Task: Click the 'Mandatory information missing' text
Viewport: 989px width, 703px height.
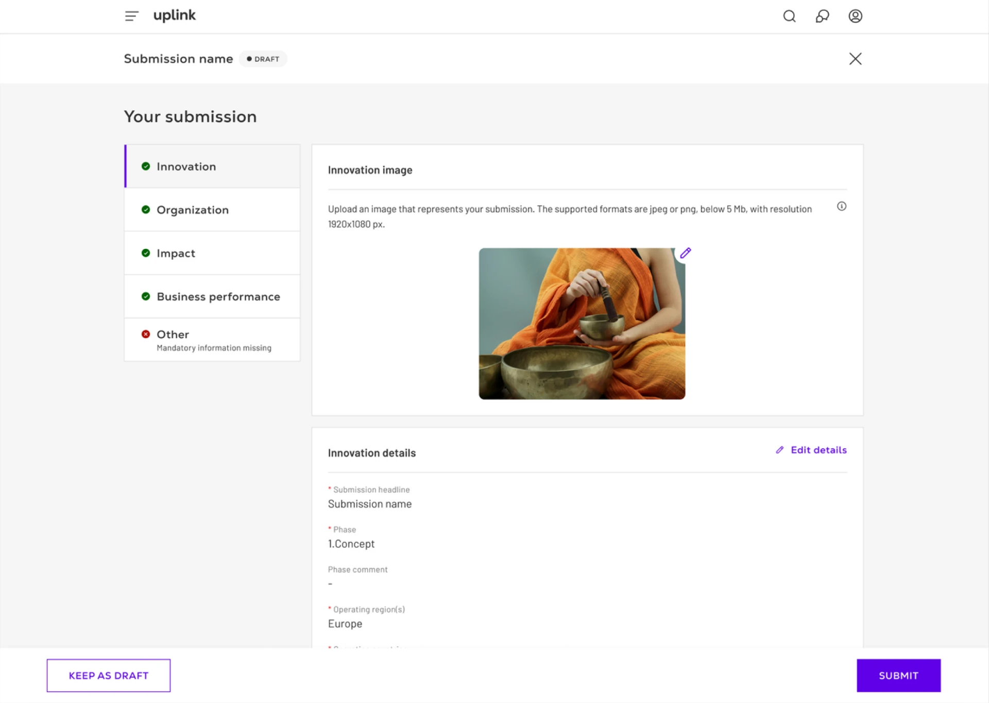Action: 214,348
